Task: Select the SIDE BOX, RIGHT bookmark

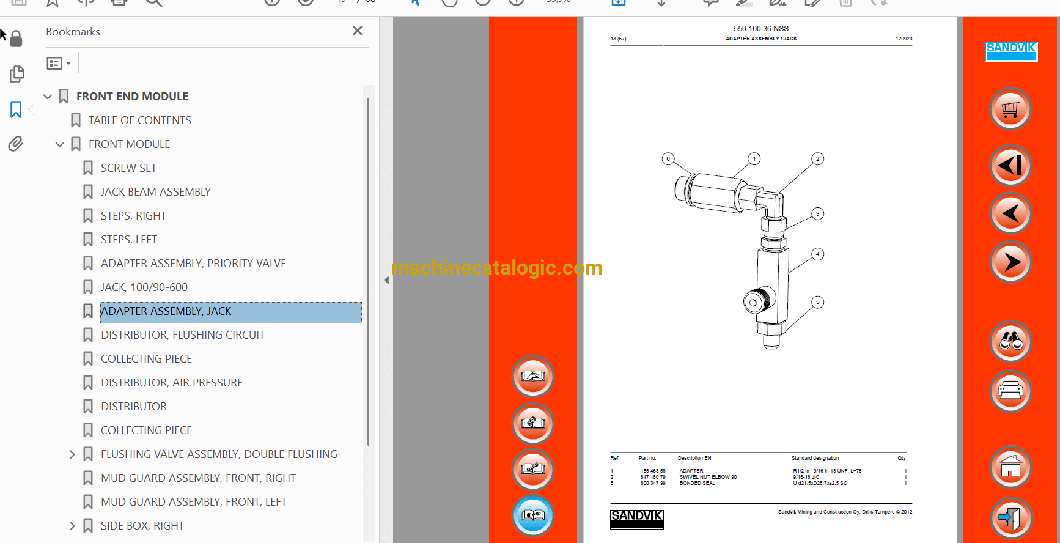Action: tap(142, 526)
